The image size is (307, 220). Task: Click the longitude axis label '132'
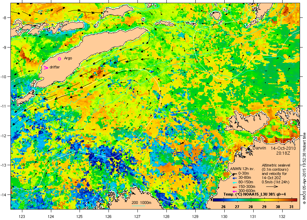click(282, 216)
